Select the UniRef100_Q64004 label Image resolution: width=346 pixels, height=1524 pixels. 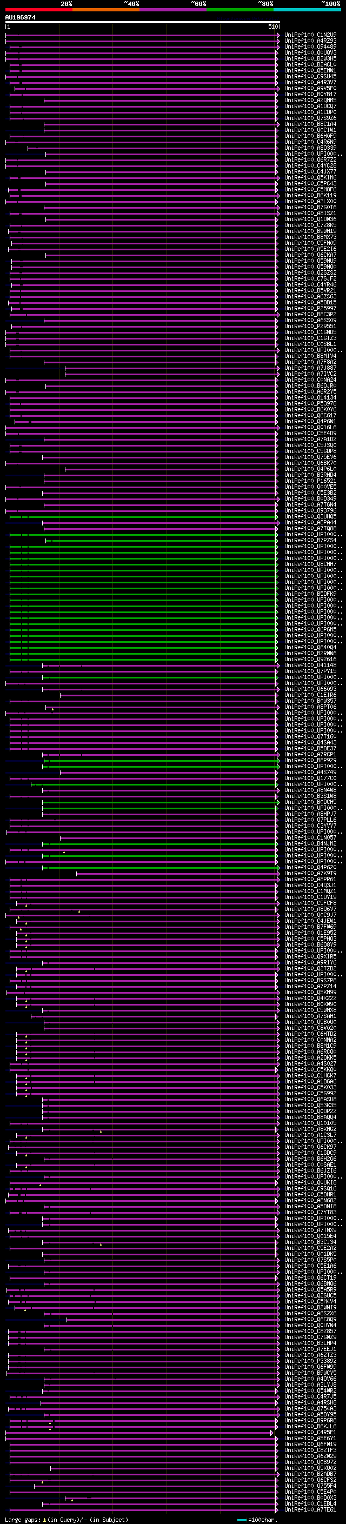coord(310,647)
